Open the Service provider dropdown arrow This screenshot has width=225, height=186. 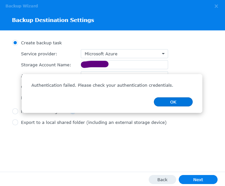click(163, 54)
